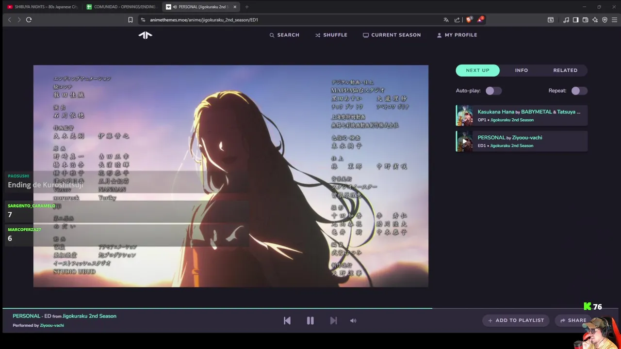Open the tab search icon in toolbar

551,20
